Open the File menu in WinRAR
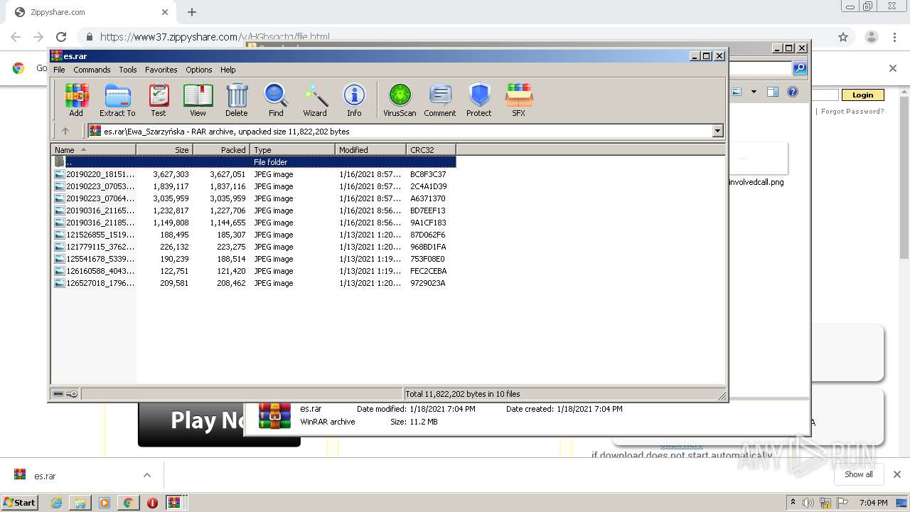 pyautogui.click(x=59, y=70)
